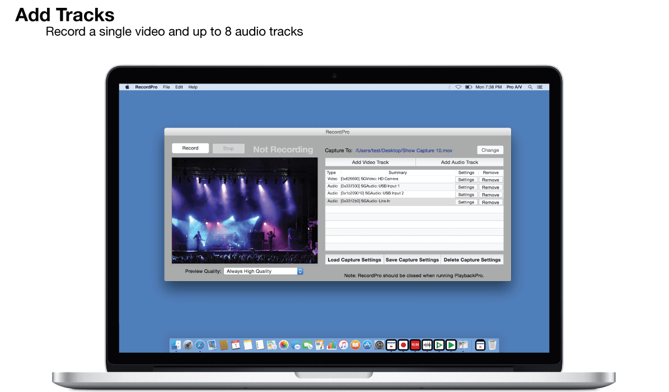Image resolution: width=669 pixels, height=392 pixels.
Task: Open FaceTime green camera icon in Dock
Action: [x=307, y=344]
